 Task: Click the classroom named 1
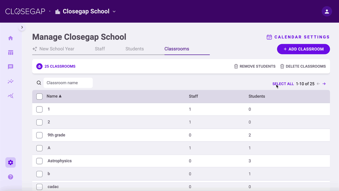click(49, 109)
